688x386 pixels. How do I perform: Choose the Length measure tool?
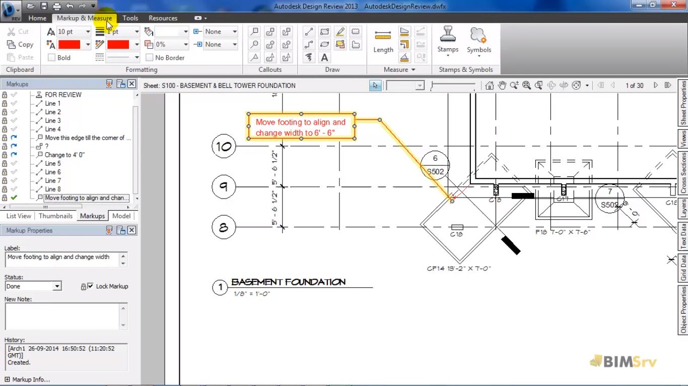[383, 41]
